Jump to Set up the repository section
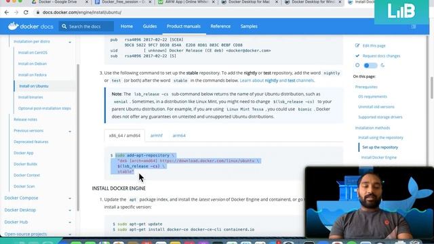The height and width of the screenshot is (244, 434). pos(380,147)
